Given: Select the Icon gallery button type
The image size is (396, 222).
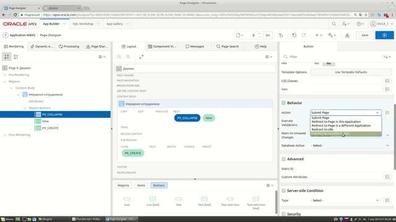Looking at the screenshot, I should tap(127, 201).
